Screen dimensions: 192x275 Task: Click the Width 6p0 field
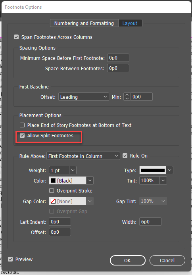coord(150,222)
